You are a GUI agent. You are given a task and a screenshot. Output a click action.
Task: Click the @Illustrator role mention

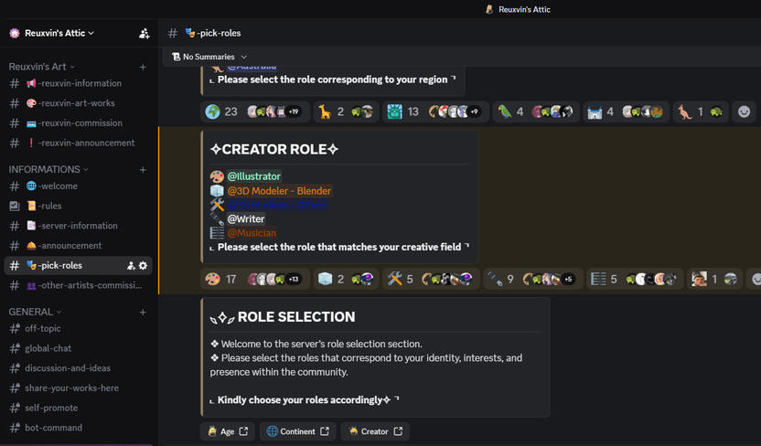tap(254, 176)
